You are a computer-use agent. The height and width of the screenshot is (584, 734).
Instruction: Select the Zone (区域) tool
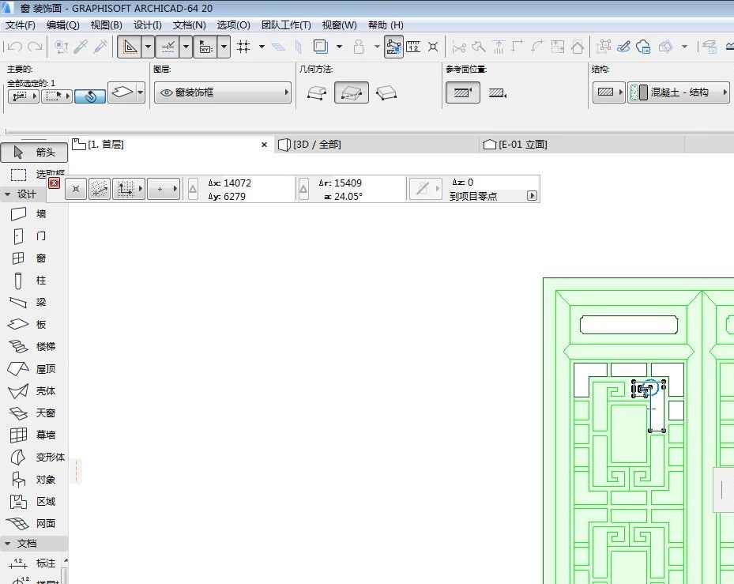tap(32, 502)
